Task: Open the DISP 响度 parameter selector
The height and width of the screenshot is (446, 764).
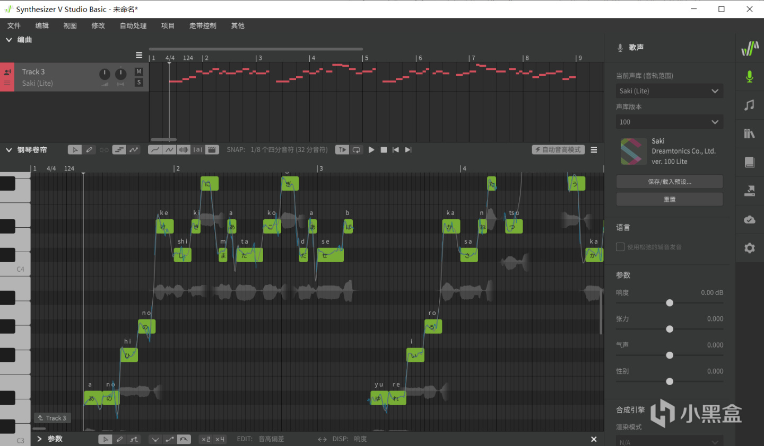Action: (x=360, y=439)
